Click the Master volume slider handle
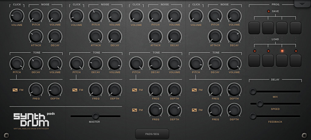Screen dimensions: 311x140 tap(95, 116)
